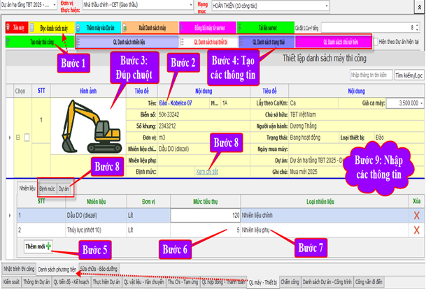Open the Sửa chữa - Bảo dưỡng tab
This screenshot has height=289, width=426.
(98, 268)
